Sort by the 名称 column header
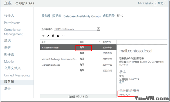The width and height of the screenshot is (170, 102). coord(59,42)
